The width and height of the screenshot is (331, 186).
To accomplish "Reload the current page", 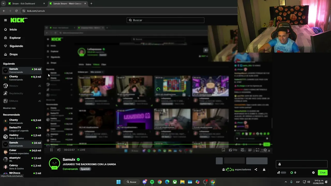I will point(16,11).
